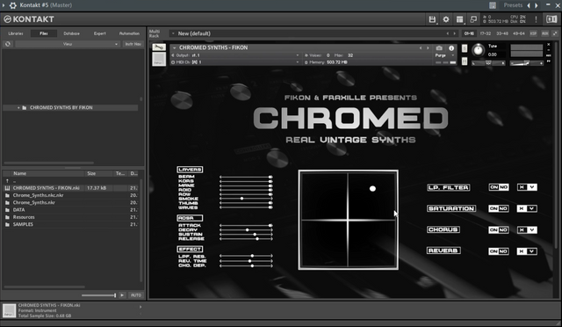Switch to the Libraries tab
The height and width of the screenshot is (327, 562).
[16, 33]
